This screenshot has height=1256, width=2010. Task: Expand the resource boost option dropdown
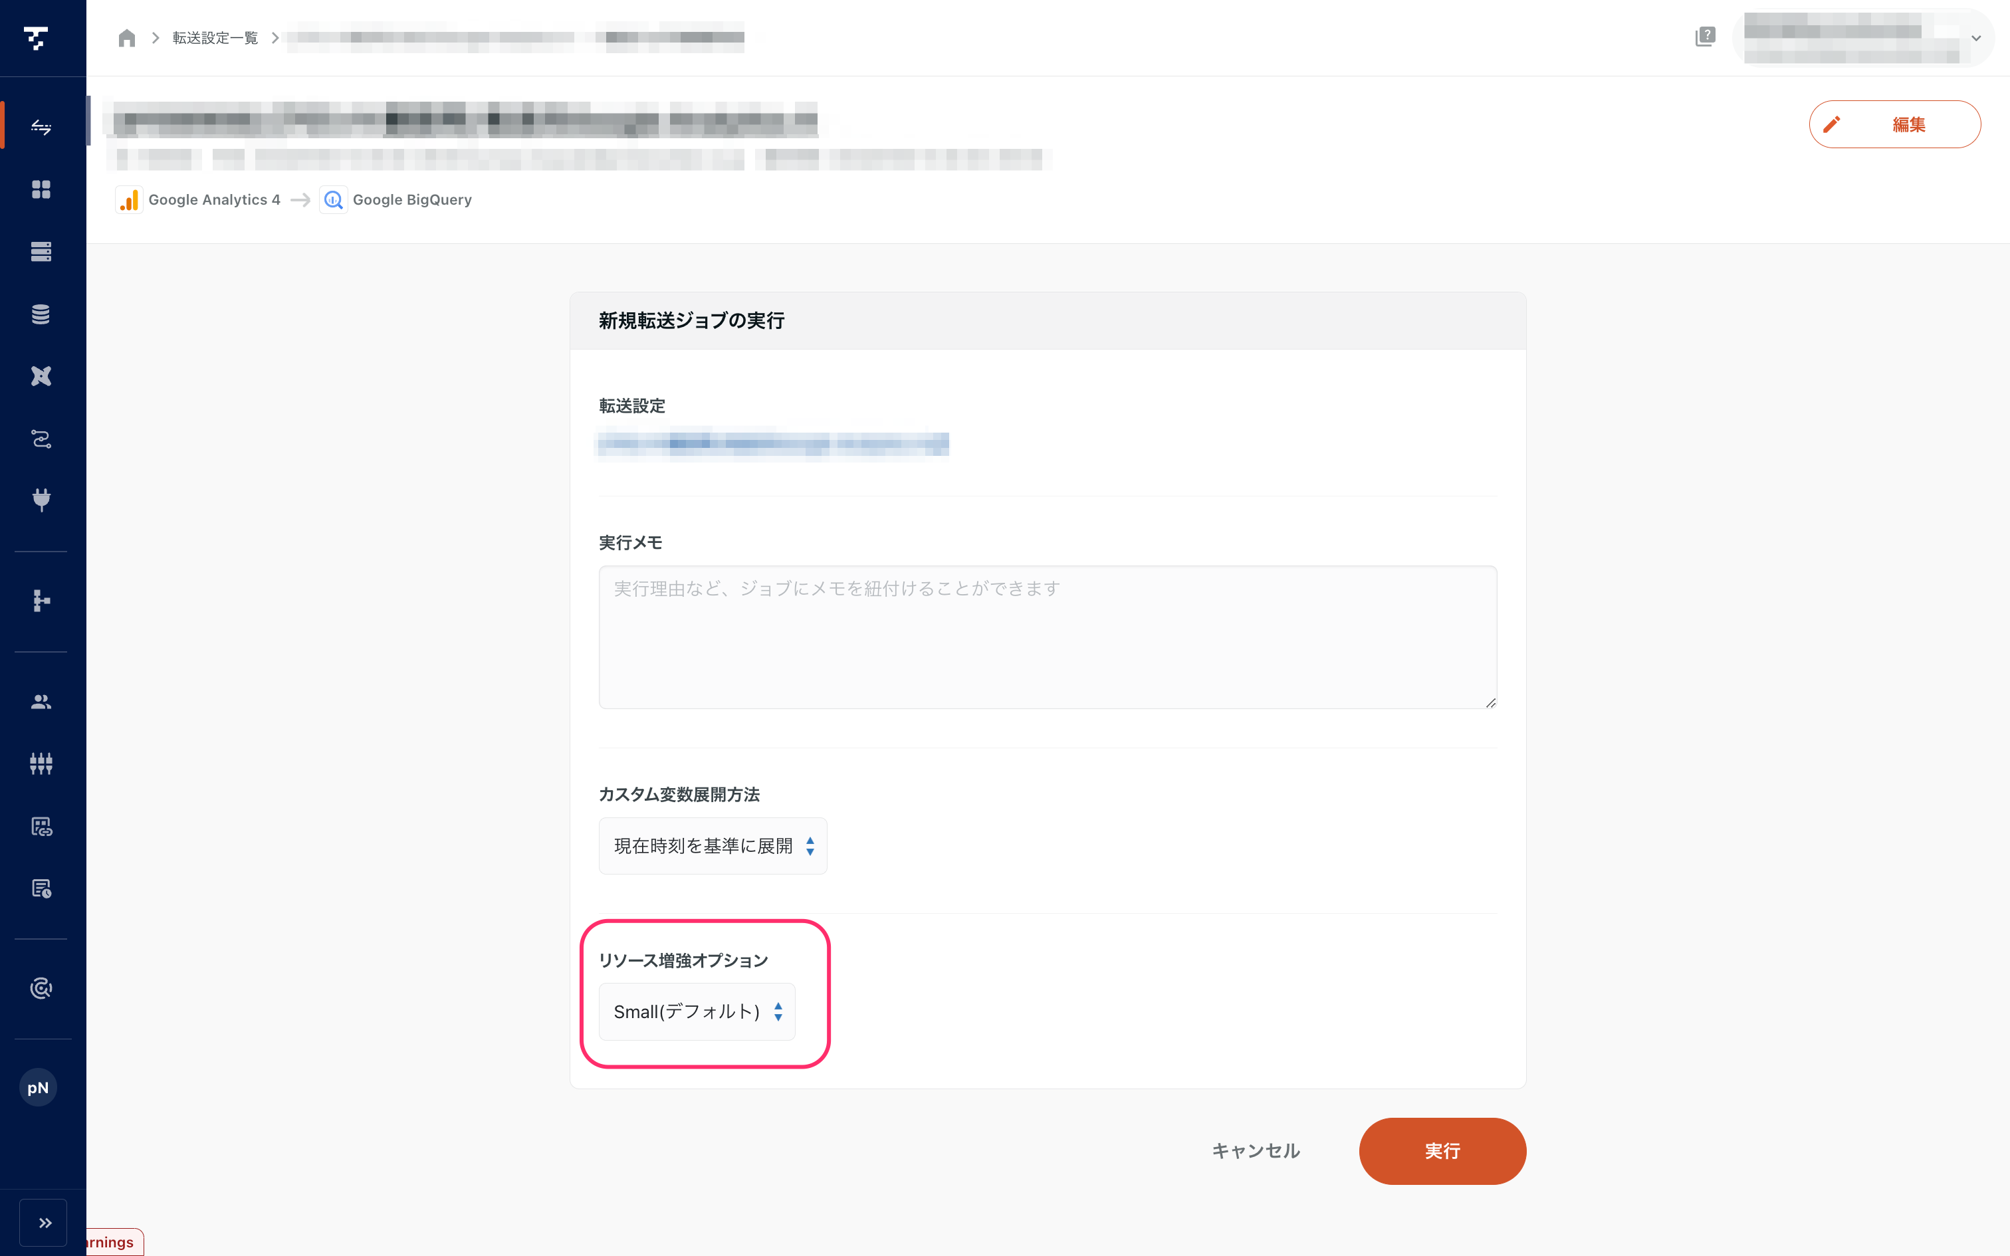699,1010
